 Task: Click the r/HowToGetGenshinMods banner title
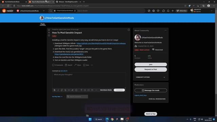59,18
